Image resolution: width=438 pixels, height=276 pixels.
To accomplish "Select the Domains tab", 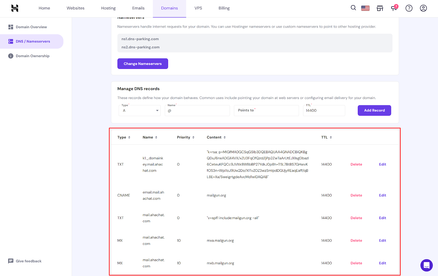I will pyautogui.click(x=169, y=8).
